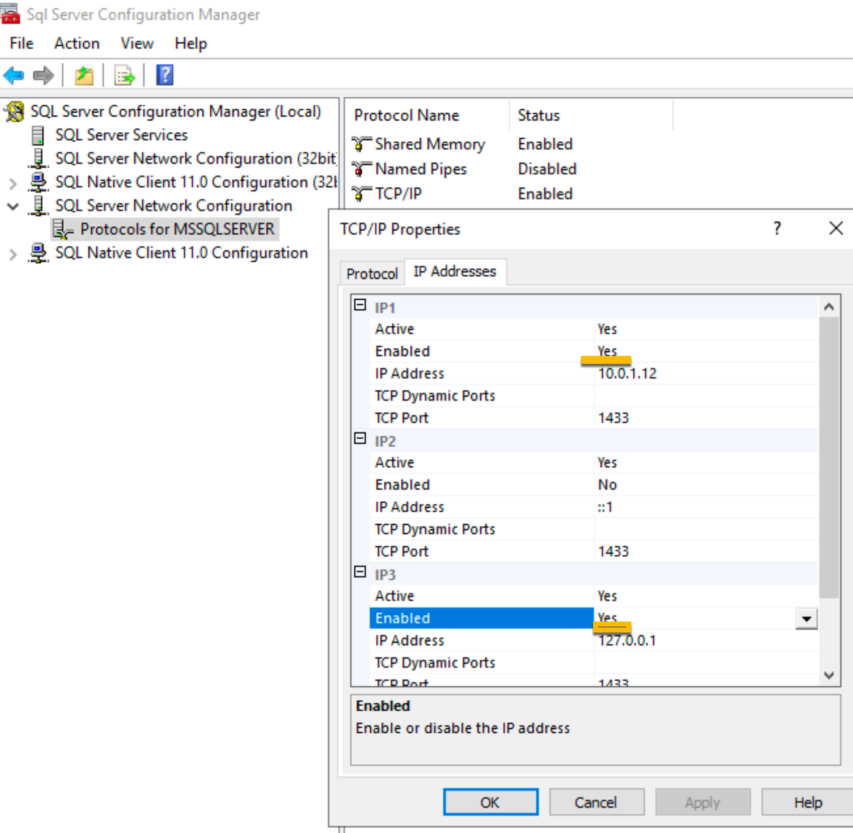Image resolution: width=853 pixels, height=833 pixels.
Task: Click the IP1 Active row
Action: [x=594, y=329]
